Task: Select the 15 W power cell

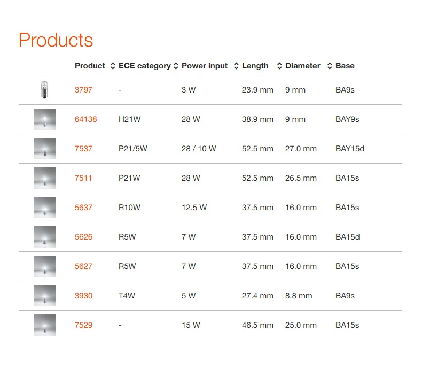Action: [x=191, y=325]
